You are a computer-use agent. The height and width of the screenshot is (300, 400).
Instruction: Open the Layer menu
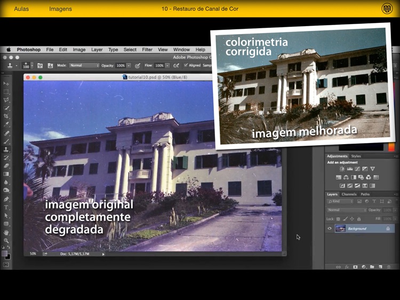[x=97, y=50]
